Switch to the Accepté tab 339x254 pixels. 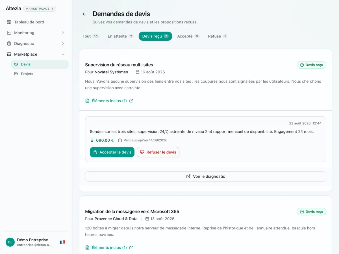click(x=188, y=36)
